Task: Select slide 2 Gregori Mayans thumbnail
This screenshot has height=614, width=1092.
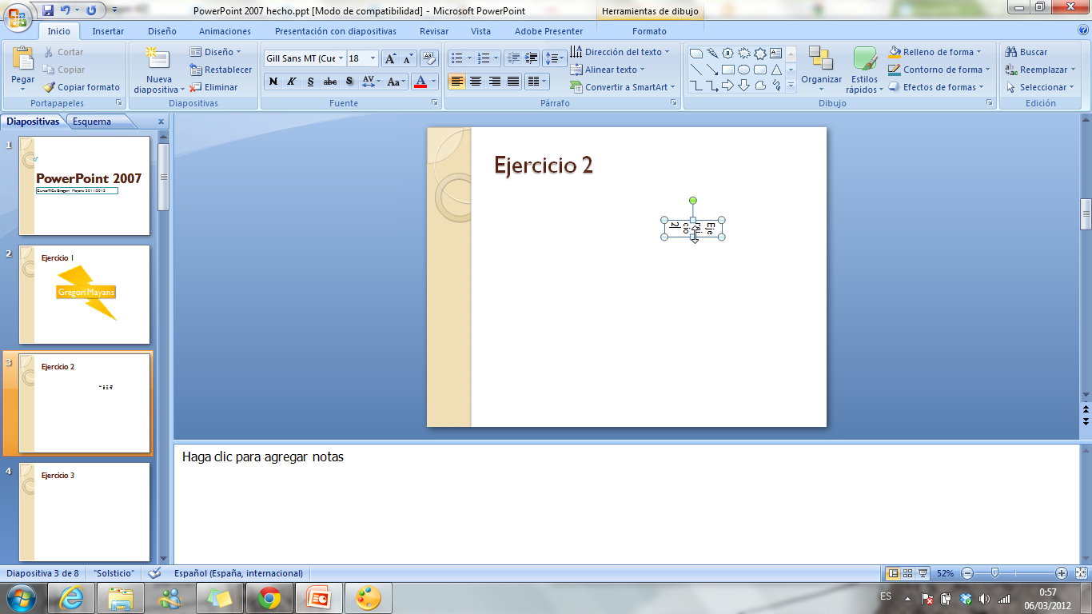Action: (x=85, y=294)
